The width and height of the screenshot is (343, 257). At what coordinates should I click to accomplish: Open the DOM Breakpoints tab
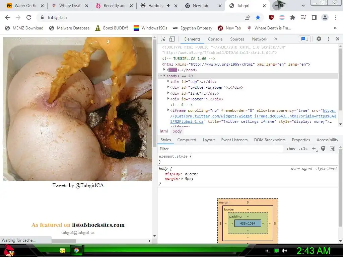click(270, 140)
